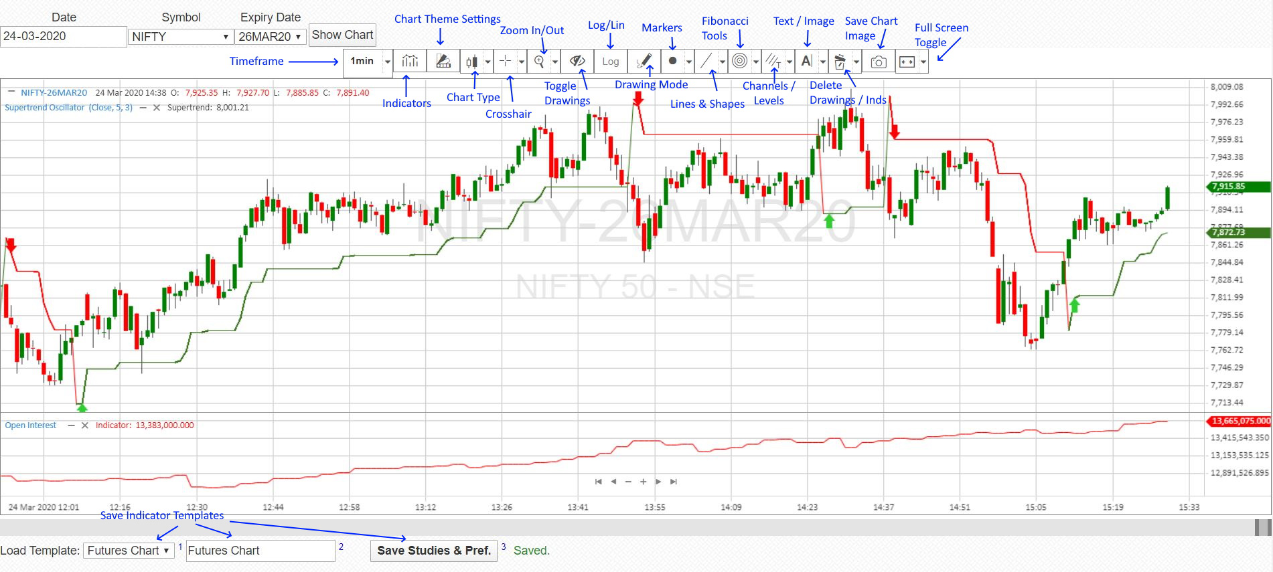Click the Delete Drawings trash icon
Image resolution: width=1273 pixels, height=572 pixels.
840,62
